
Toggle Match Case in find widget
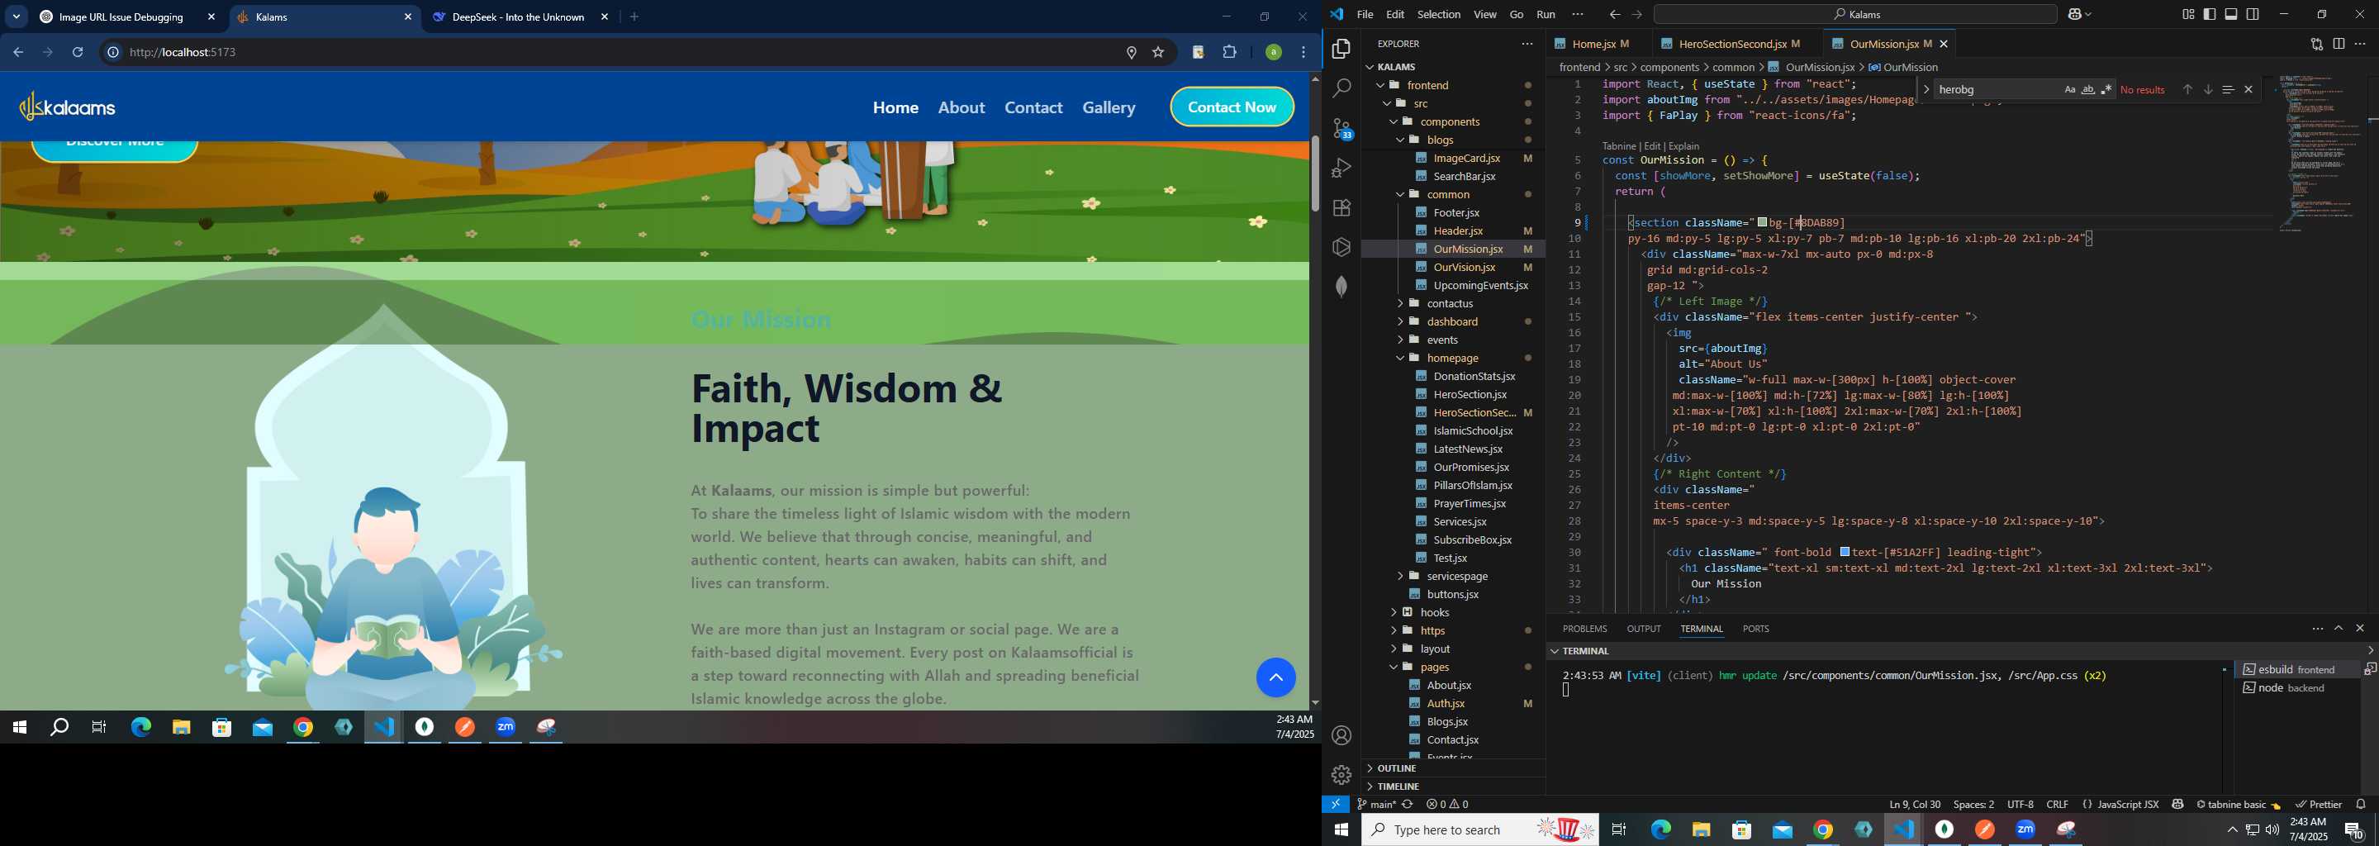[2069, 89]
